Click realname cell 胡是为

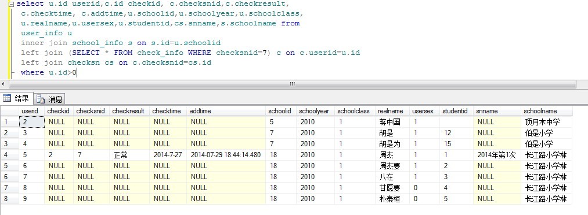click(x=392, y=144)
